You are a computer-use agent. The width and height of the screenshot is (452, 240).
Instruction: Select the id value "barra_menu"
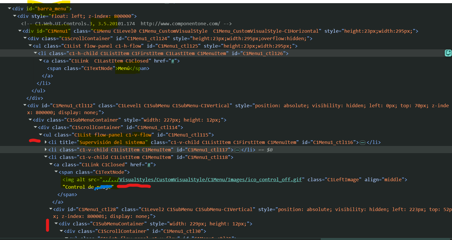click(52, 9)
